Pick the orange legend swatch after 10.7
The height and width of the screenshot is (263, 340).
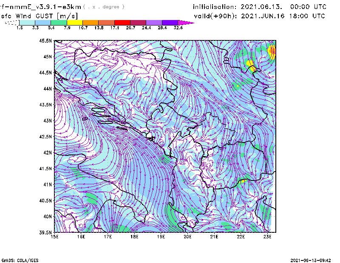tap(91, 23)
